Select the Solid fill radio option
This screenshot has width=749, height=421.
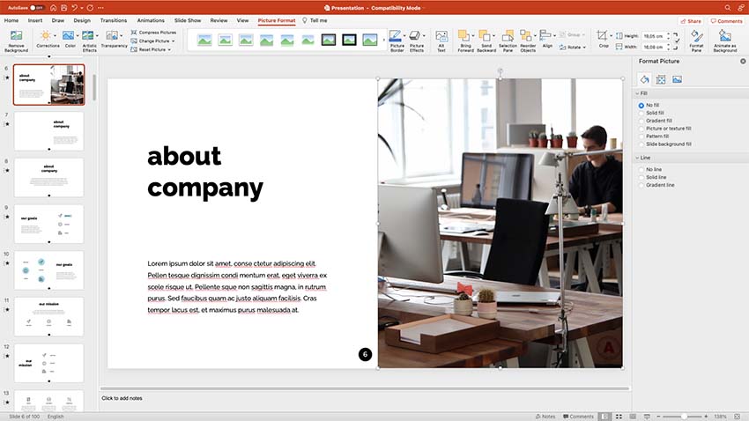(641, 113)
